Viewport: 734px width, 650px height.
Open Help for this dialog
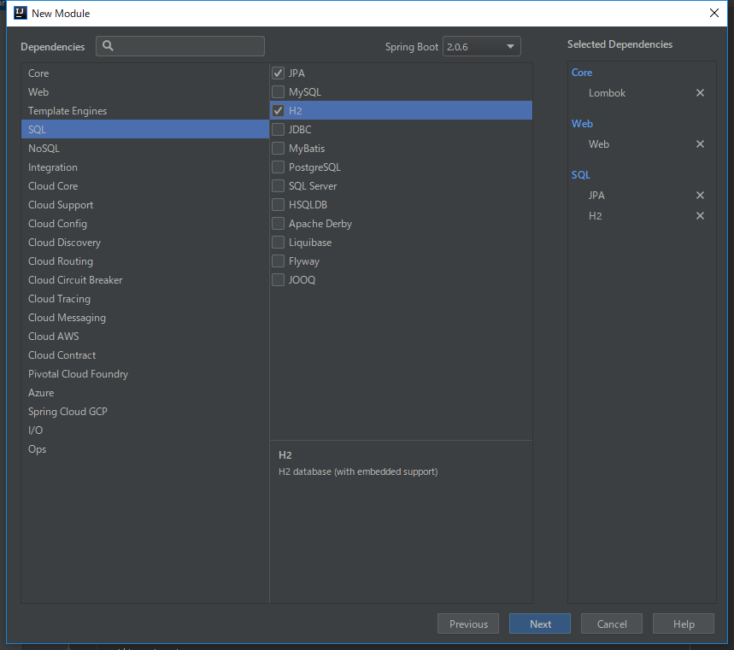[684, 624]
